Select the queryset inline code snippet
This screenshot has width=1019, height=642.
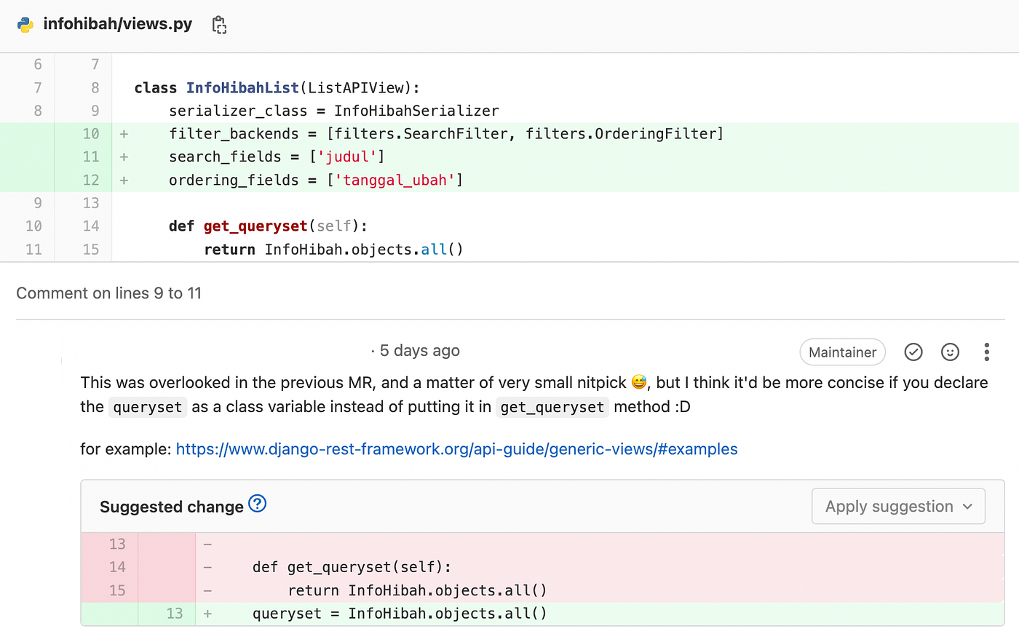pyautogui.click(x=147, y=407)
